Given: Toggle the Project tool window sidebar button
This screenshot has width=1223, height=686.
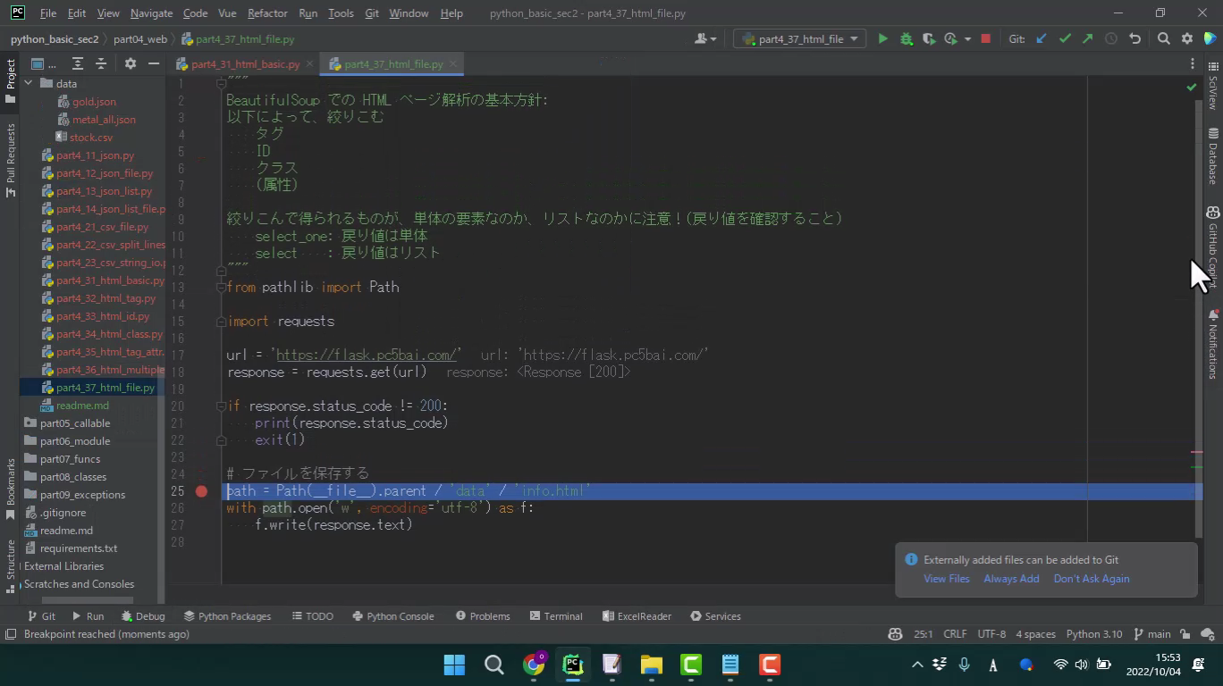Looking at the screenshot, I should pyautogui.click(x=11, y=80).
